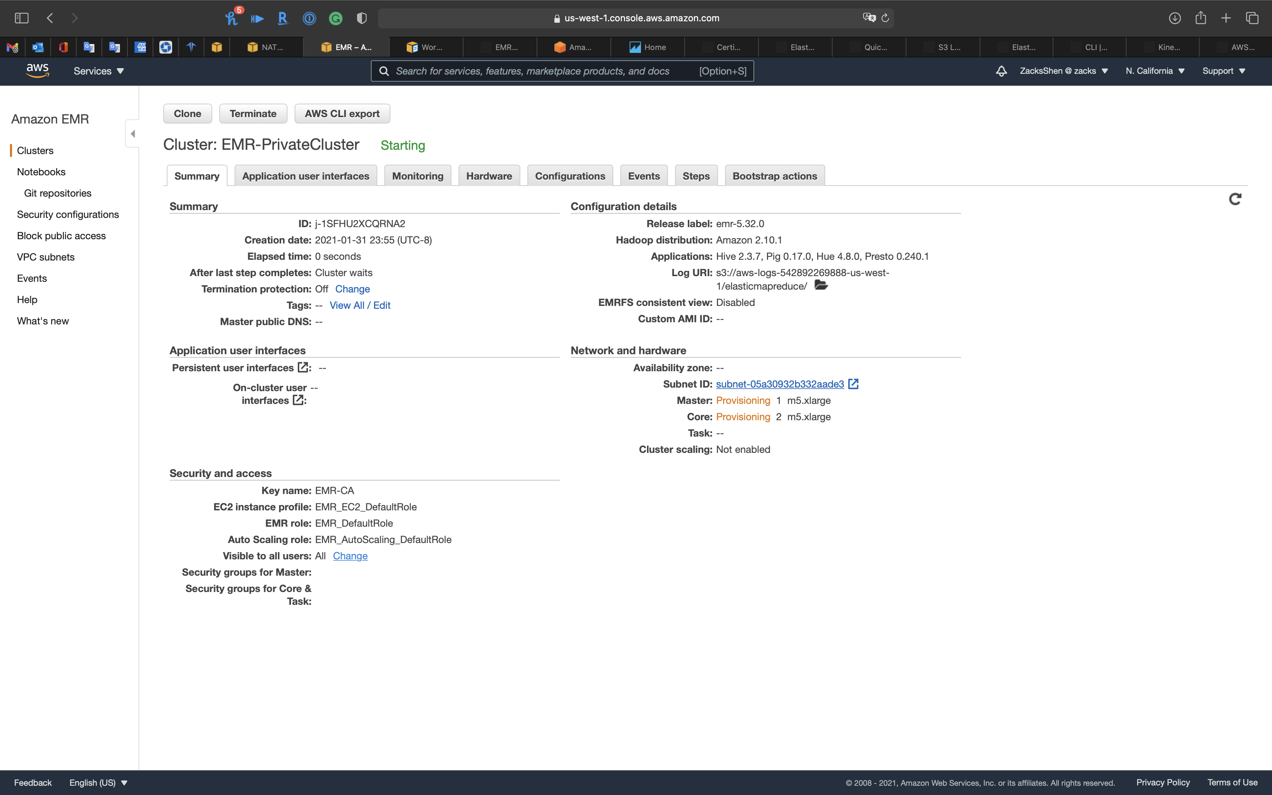Change the Termination protection setting
The height and width of the screenshot is (795, 1272).
pyautogui.click(x=352, y=289)
